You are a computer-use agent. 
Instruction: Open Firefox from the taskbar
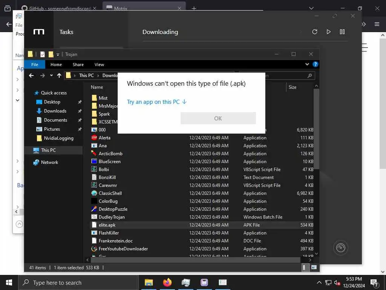167,282
